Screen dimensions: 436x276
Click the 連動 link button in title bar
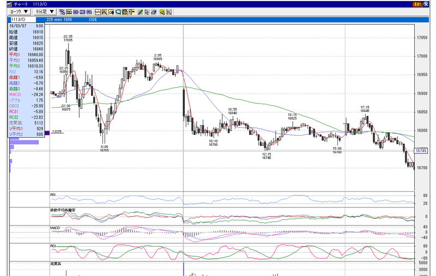pos(417,4)
